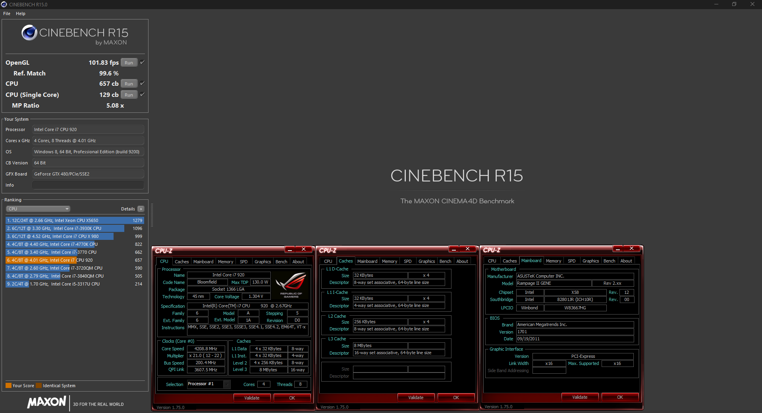
Task: Click the MAXON logo at bottom left
Action: [46, 402]
